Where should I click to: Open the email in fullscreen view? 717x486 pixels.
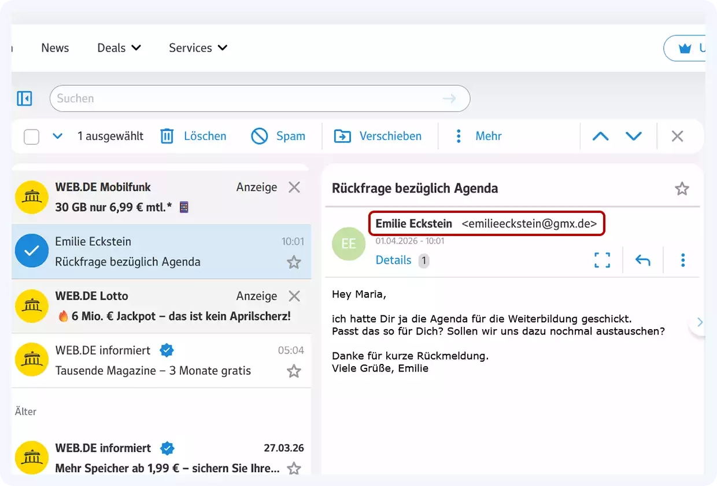coord(602,260)
